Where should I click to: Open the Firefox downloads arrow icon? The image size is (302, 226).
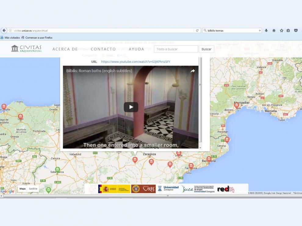[x=266, y=30]
